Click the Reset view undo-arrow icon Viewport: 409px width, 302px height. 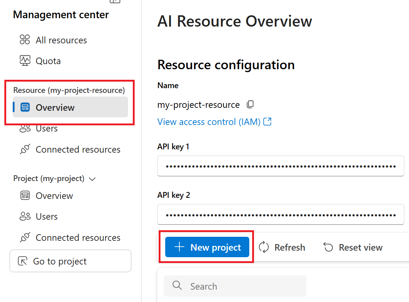click(x=328, y=247)
